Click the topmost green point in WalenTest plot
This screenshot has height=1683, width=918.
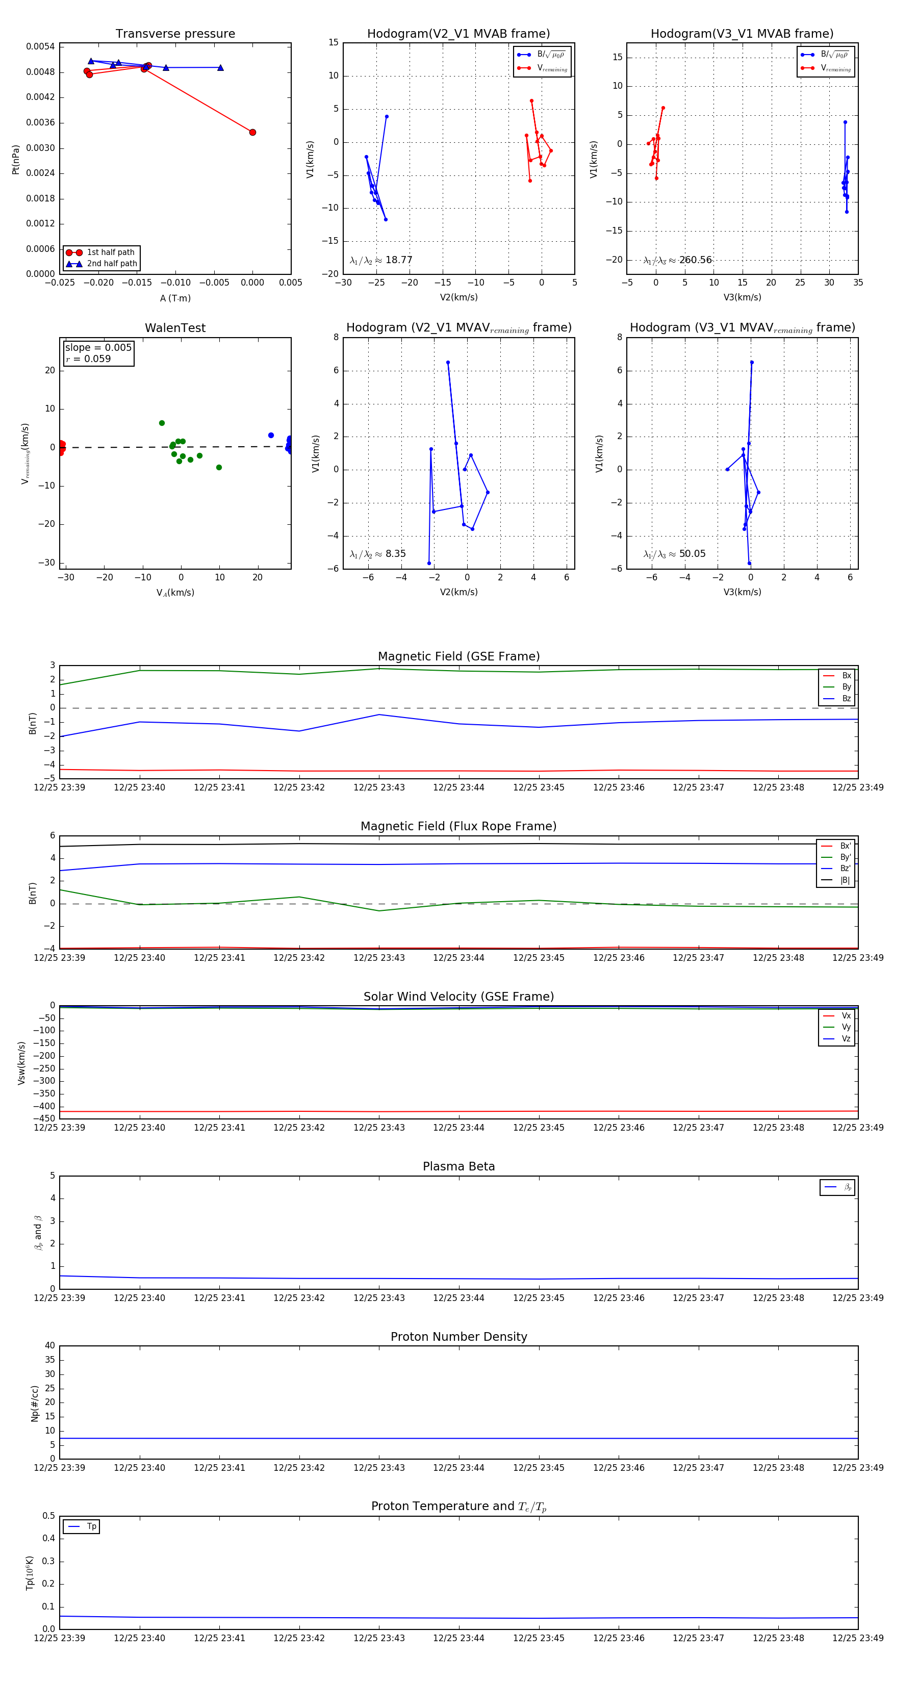tap(162, 423)
